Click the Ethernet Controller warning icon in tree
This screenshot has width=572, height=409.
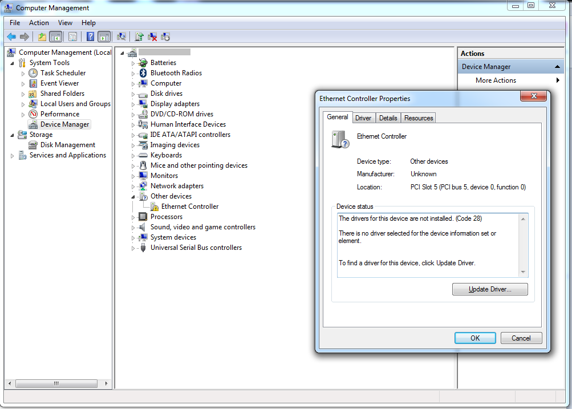155,206
